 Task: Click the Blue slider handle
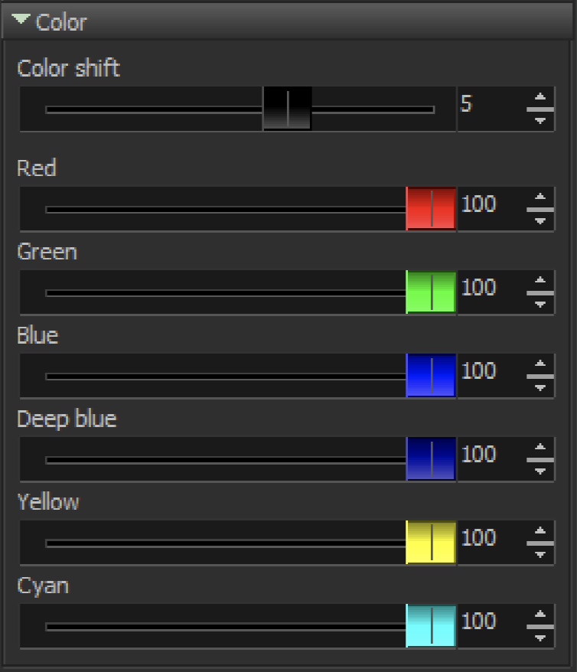(431, 376)
